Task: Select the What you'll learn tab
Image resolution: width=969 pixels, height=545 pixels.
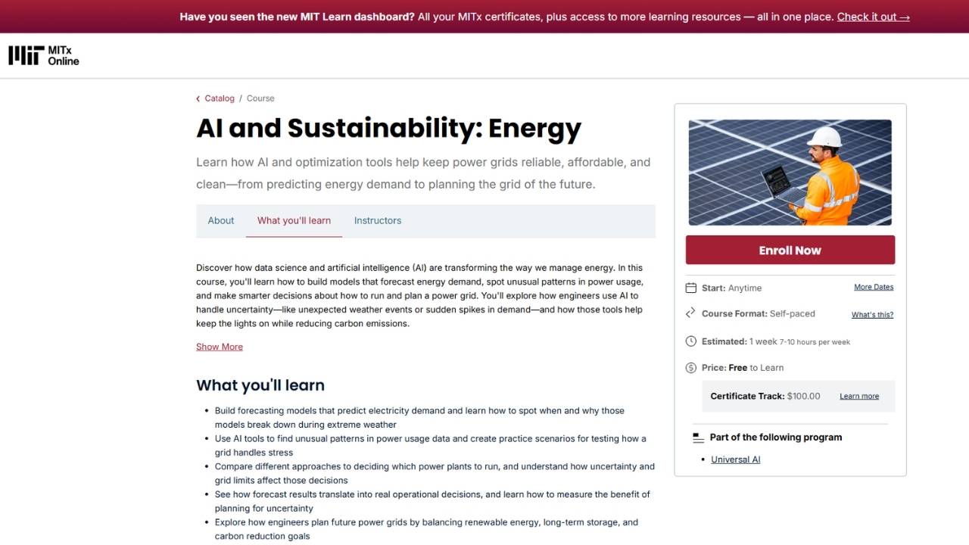Action: 294,220
